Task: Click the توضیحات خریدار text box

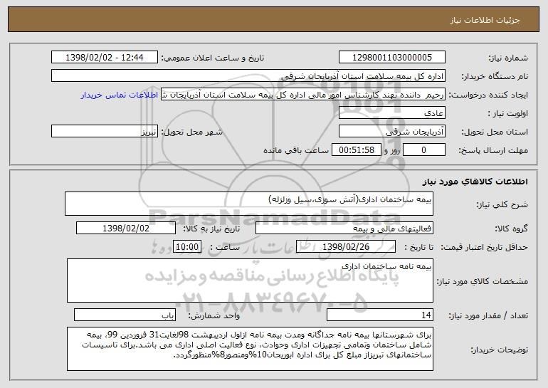Action: (x=250, y=349)
